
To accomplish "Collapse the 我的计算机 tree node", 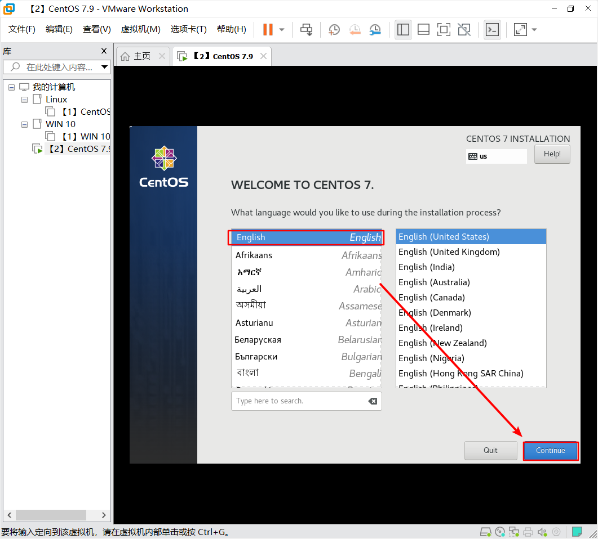I will (x=11, y=87).
